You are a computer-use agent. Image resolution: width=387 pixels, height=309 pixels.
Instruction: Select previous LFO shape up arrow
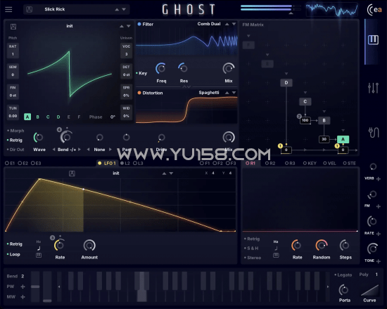[164, 173]
